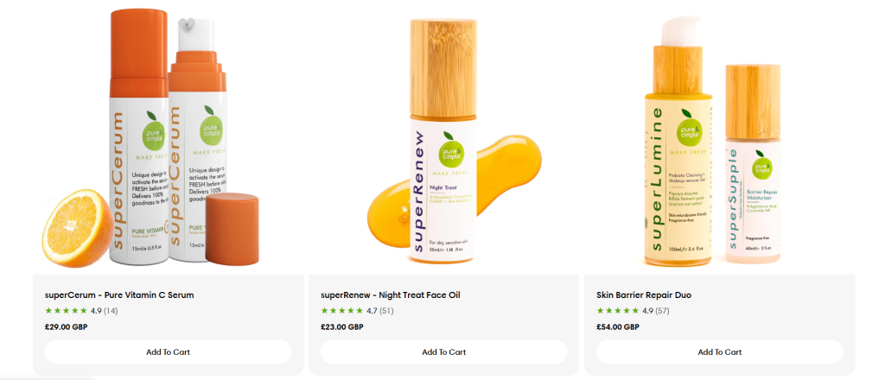Add superCerum Vitamin C Serum to cart

click(x=169, y=351)
